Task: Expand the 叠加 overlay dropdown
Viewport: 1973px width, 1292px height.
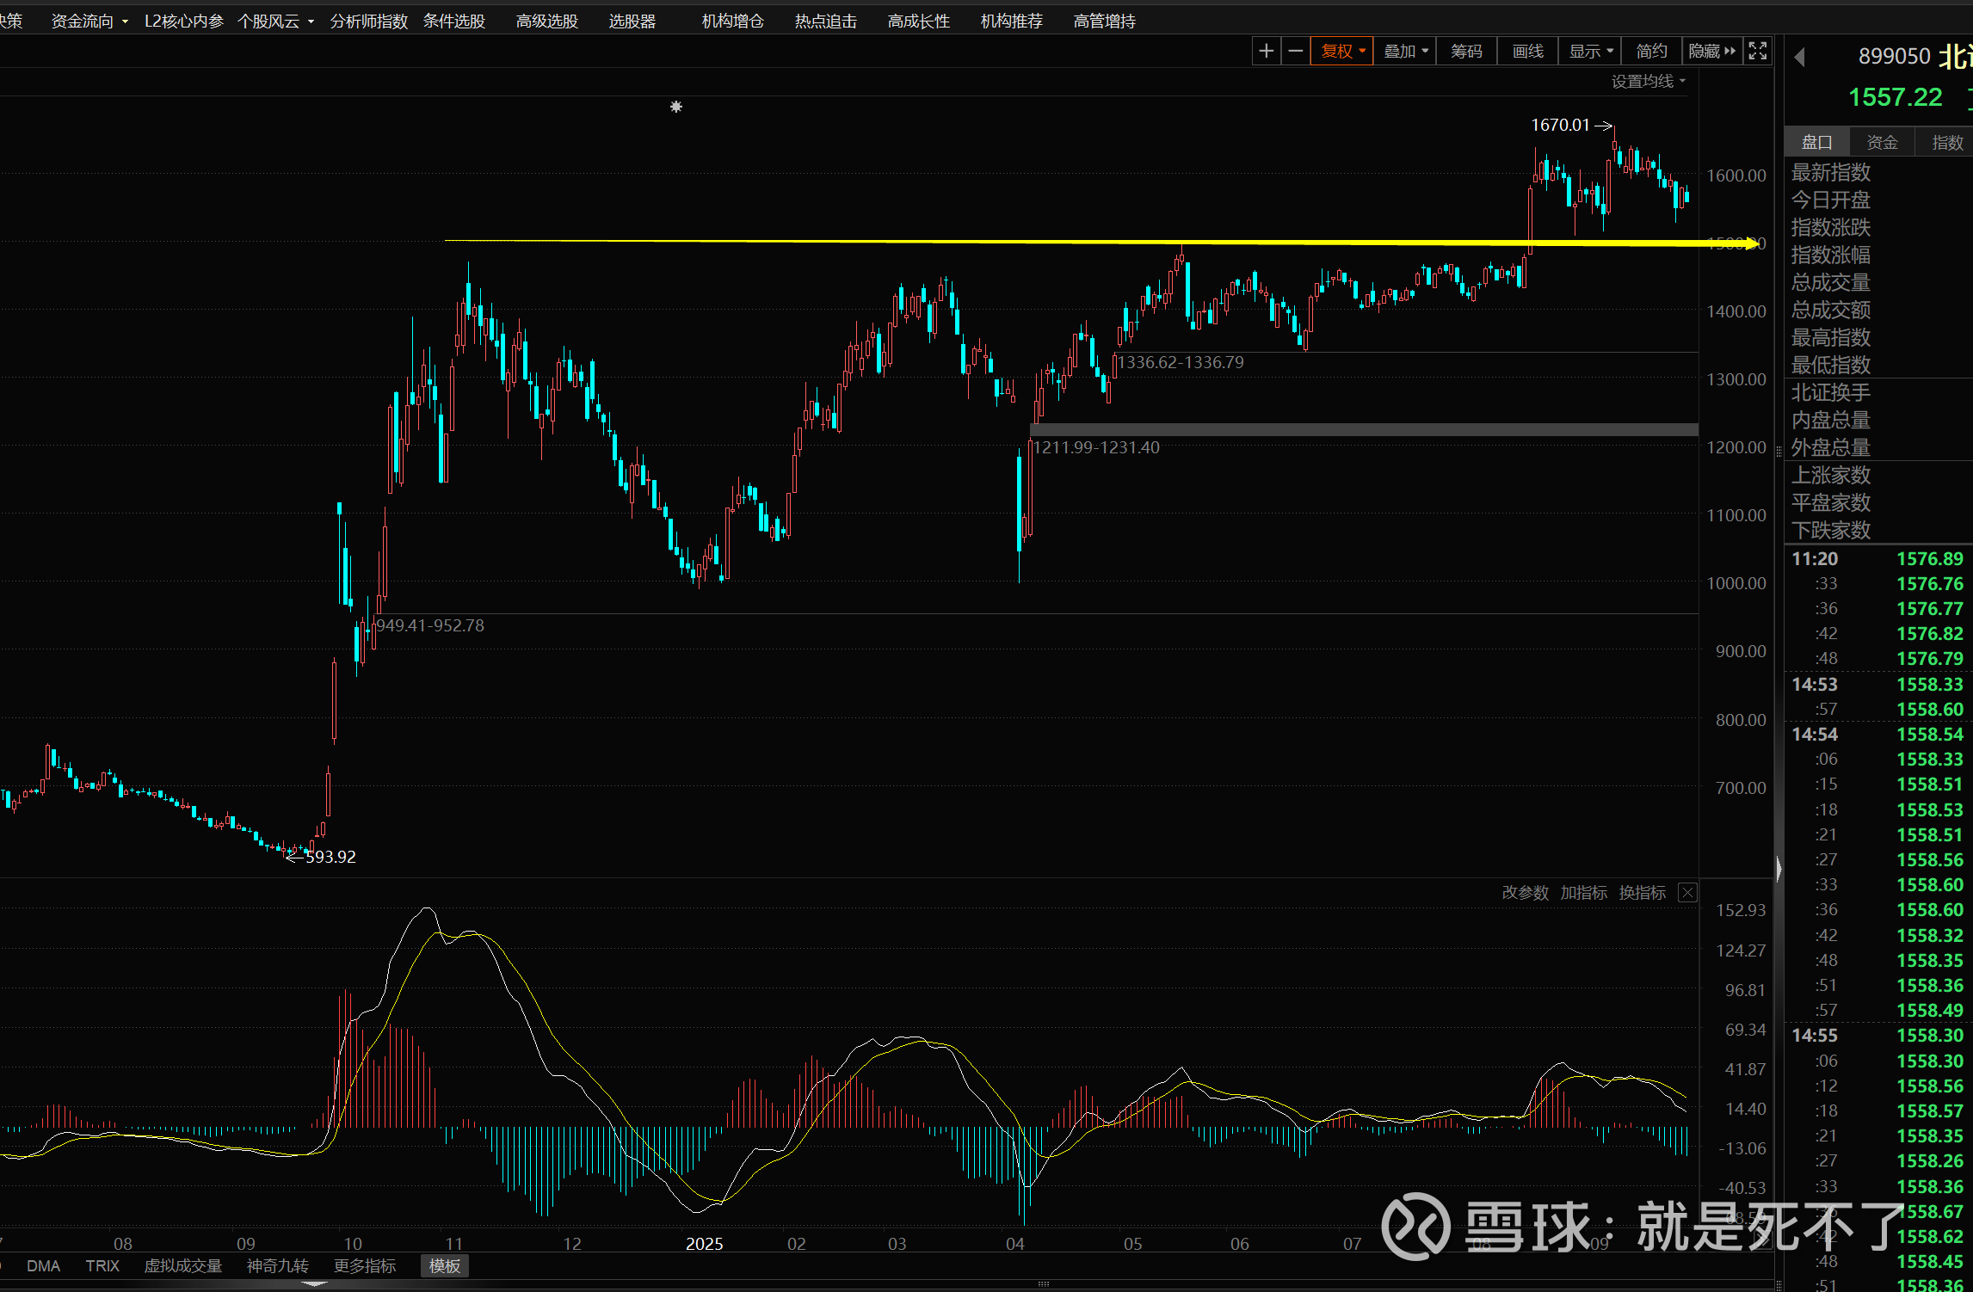Action: click(1405, 52)
